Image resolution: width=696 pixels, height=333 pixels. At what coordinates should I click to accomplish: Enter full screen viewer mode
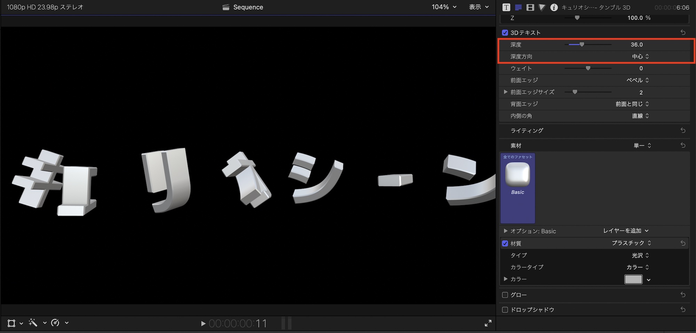pyautogui.click(x=488, y=323)
